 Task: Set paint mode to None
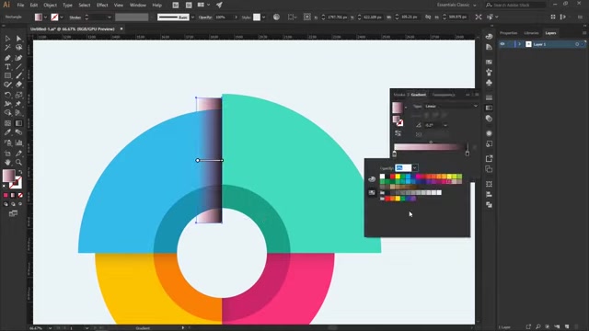[x=20, y=195]
